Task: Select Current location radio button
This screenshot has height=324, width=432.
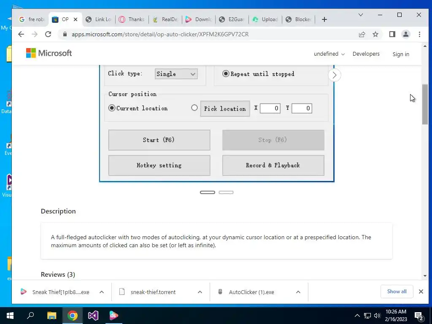Action: 111,108
